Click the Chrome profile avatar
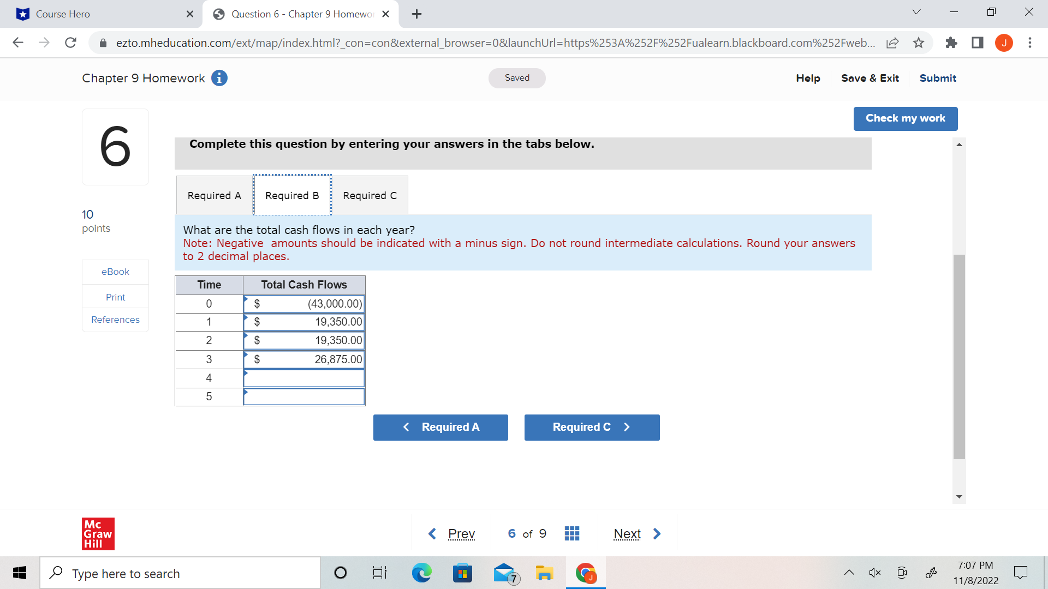Screen dimensions: 1048x589 click(x=1004, y=43)
